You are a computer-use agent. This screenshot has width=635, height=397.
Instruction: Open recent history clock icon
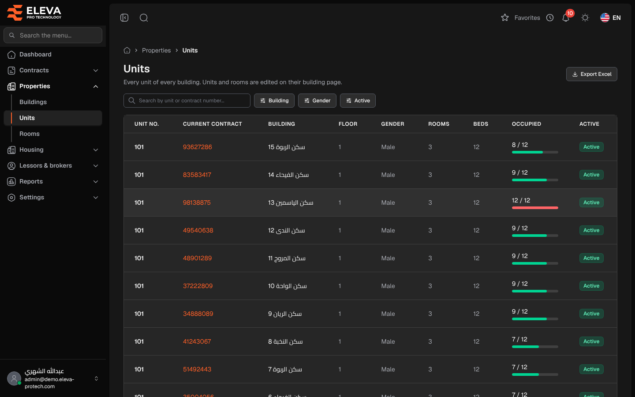click(550, 18)
